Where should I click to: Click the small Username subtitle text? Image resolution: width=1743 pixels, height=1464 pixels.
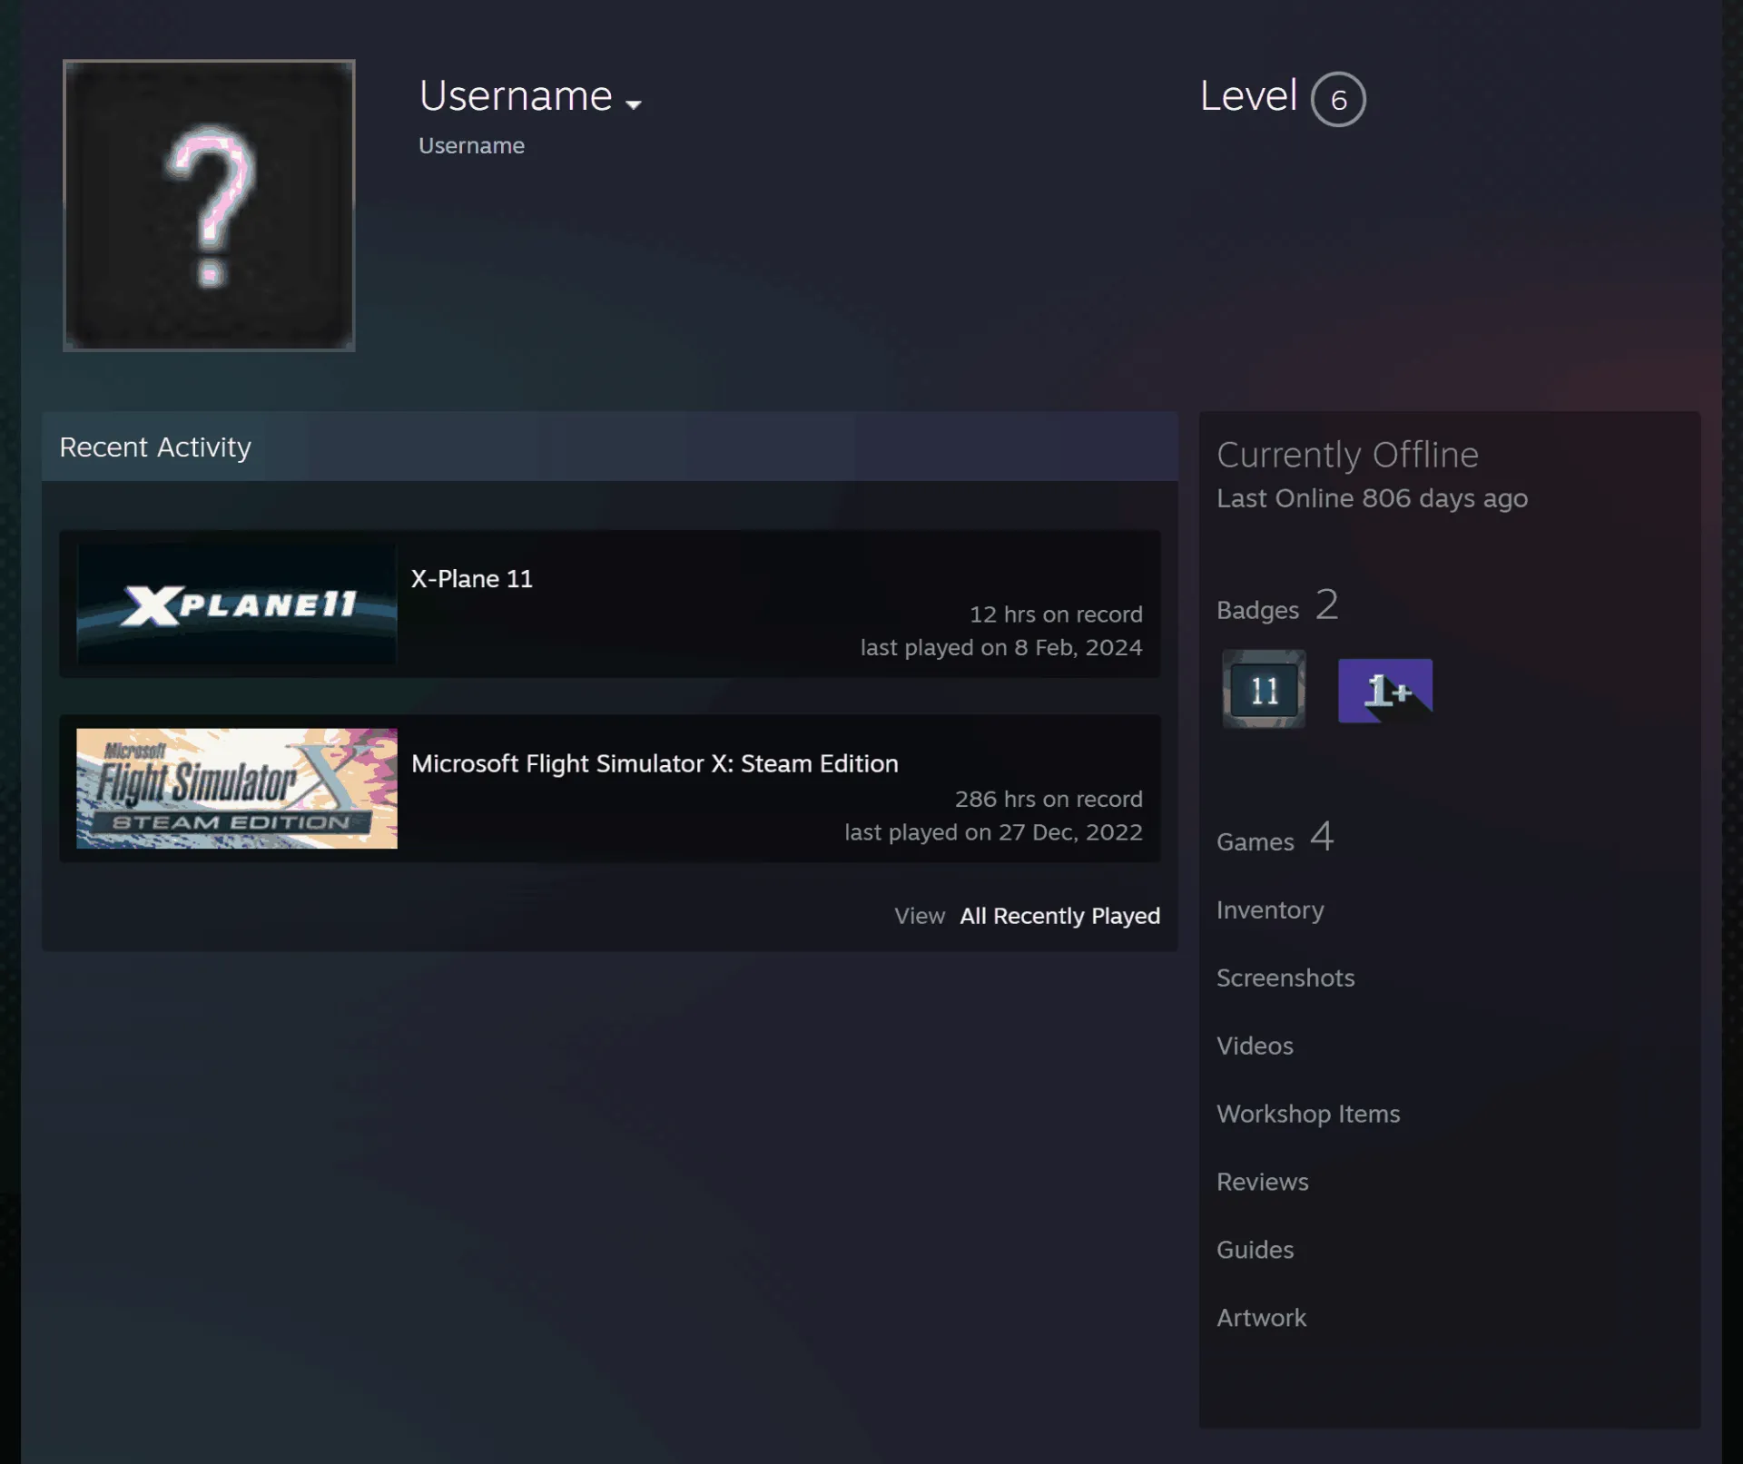pos(471,146)
